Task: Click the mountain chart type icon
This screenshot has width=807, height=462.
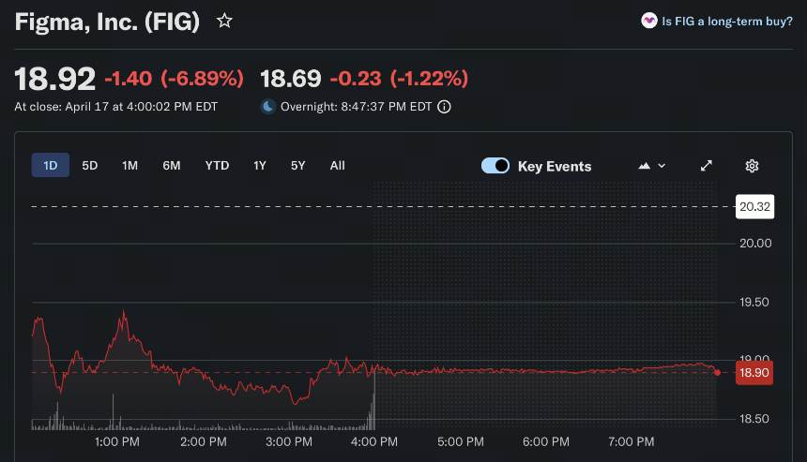Action: pyautogui.click(x=645, y=166)
